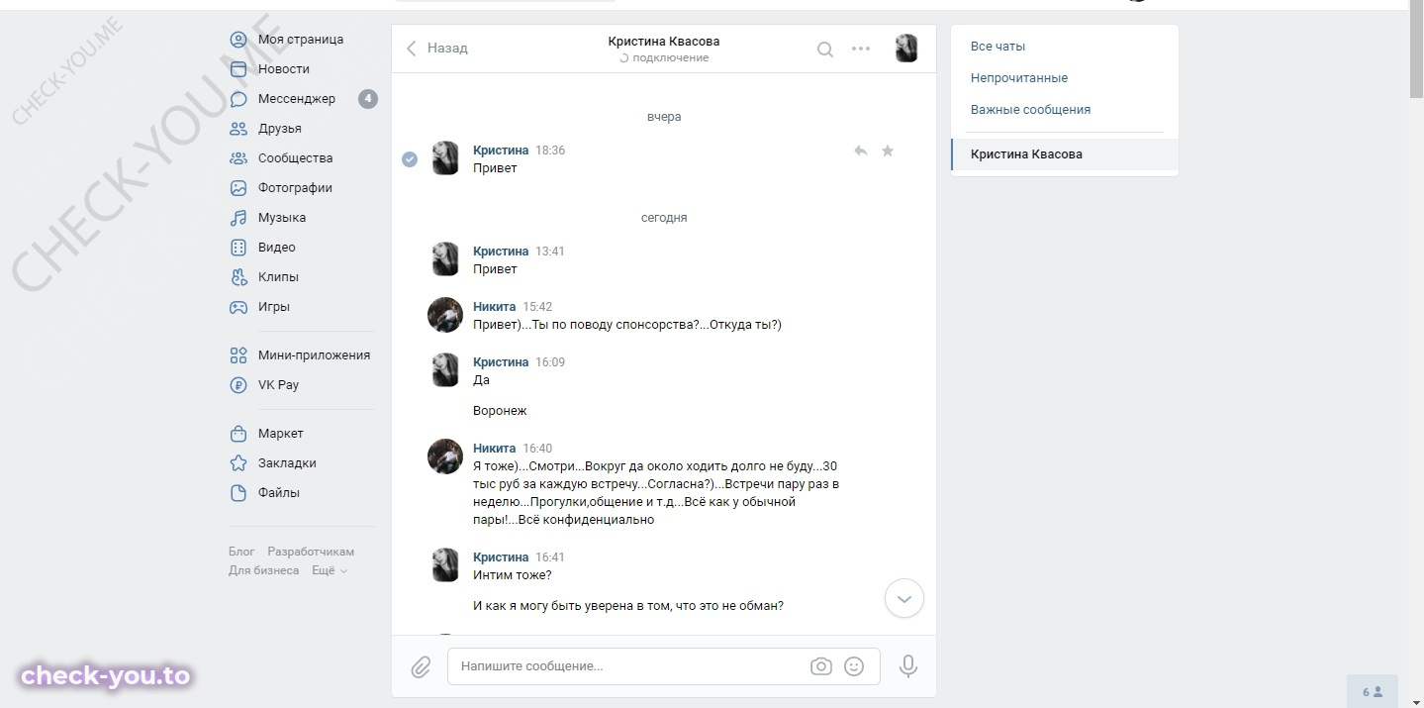The width and height of the screenshot is (1424, 708).
Task: Deselect the checked 18:36 Привет message
Action: coord(410,159)
